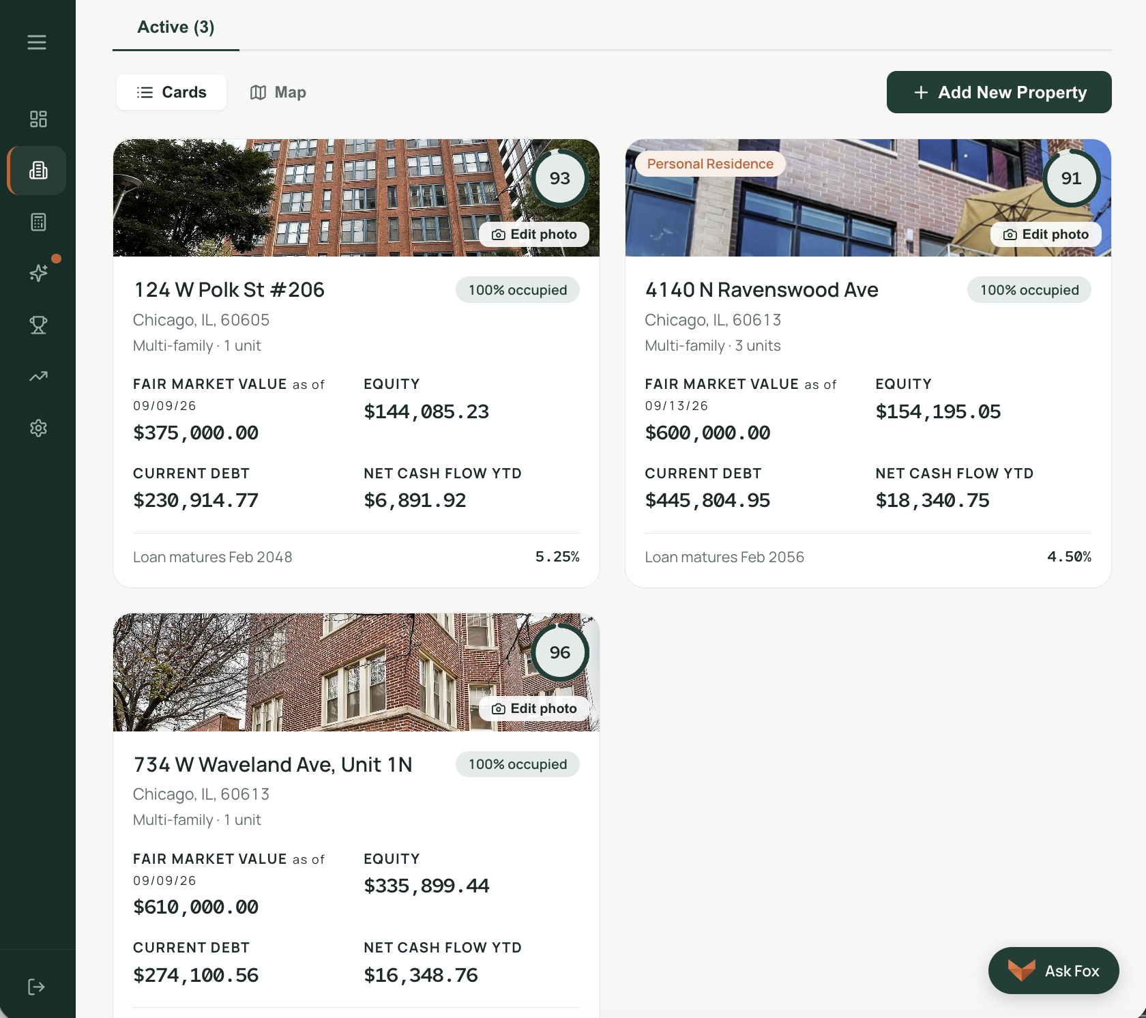Open the AI sparkle icon with notification dot
Viewport: 1146px width, 1018px height.
[38, 273]
